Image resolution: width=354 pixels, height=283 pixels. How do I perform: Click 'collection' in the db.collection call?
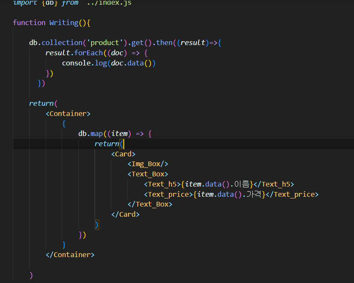[x=62, y=42]
